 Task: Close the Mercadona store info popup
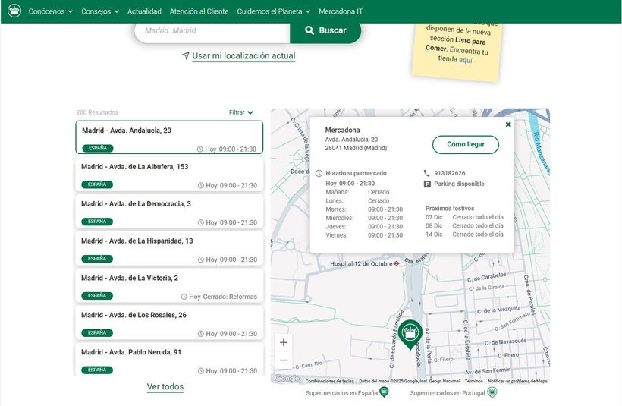(x=508, y=124)
